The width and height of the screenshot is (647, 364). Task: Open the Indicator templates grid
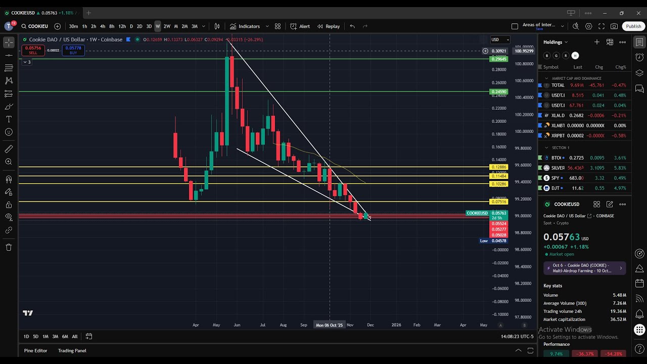tap(278, 26)
